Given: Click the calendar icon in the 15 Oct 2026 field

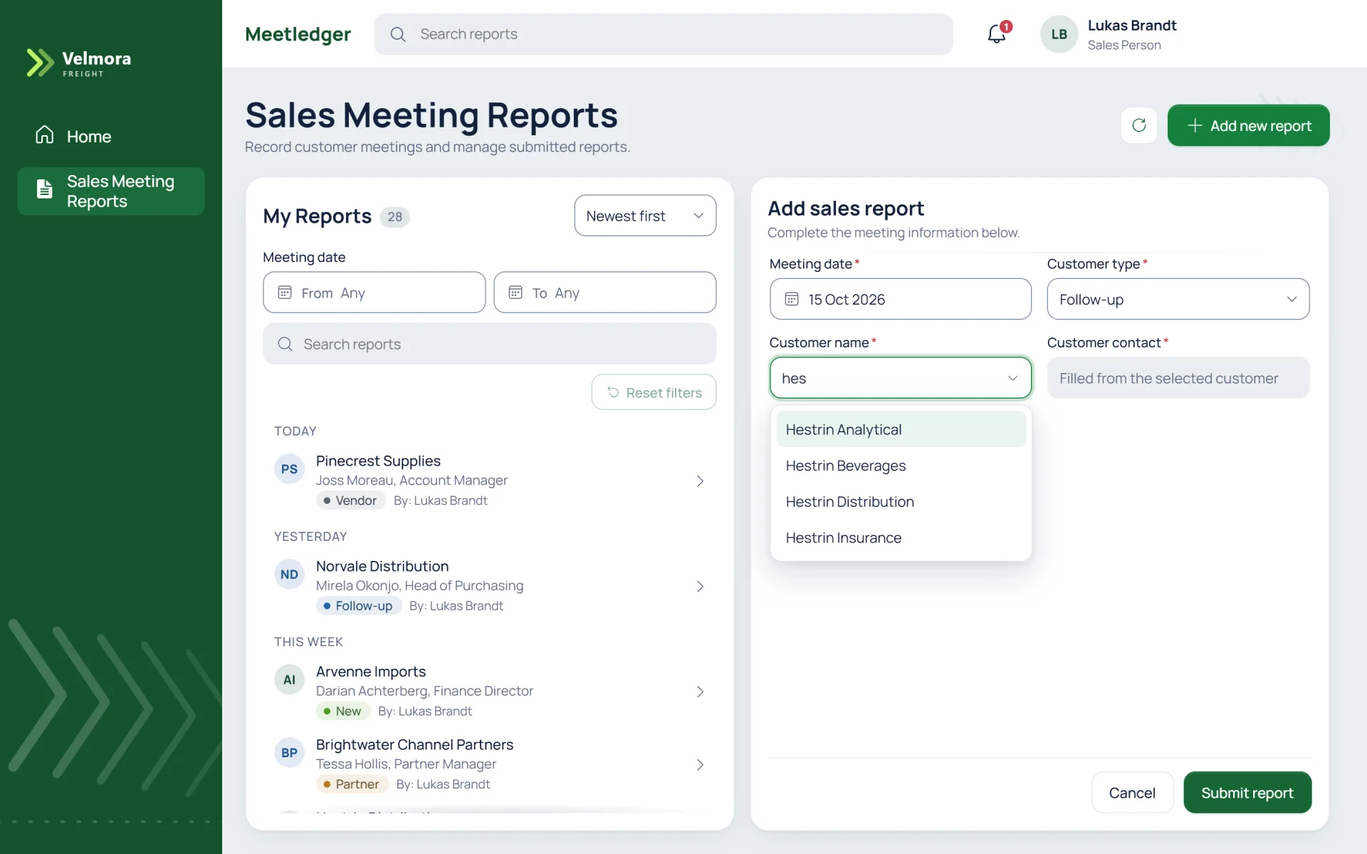Looking at the screenshot, I should [792, 299].
